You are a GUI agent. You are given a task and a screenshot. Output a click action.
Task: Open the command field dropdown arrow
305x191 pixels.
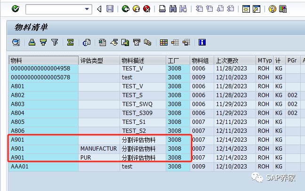[87, 9]
